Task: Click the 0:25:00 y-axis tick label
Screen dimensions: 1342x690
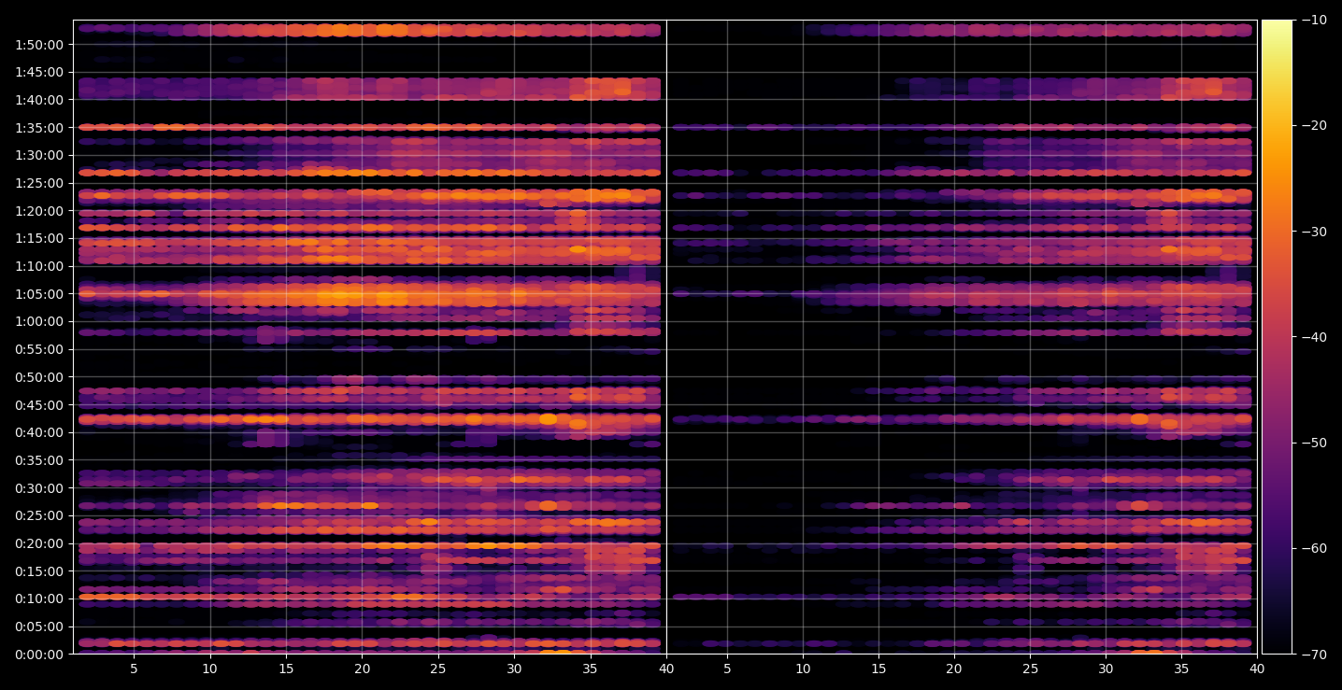Action: [x=39, y=515]
